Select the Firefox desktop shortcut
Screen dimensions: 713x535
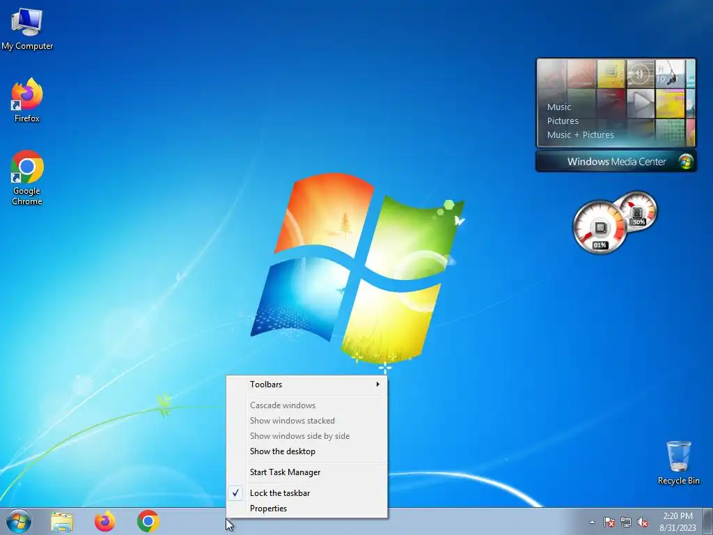(x=27, y=100)
